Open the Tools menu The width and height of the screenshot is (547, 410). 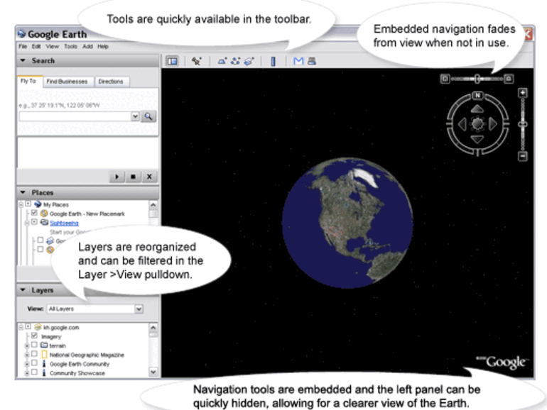click(x=70, y=46)
